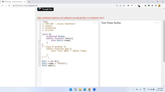Go back to the previous browser page
Screen dimensions: 165x92
tap(2, 6)
